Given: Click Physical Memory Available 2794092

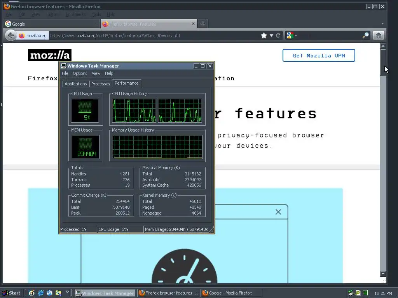Looking at the screenshot, I should coord(193,180).
